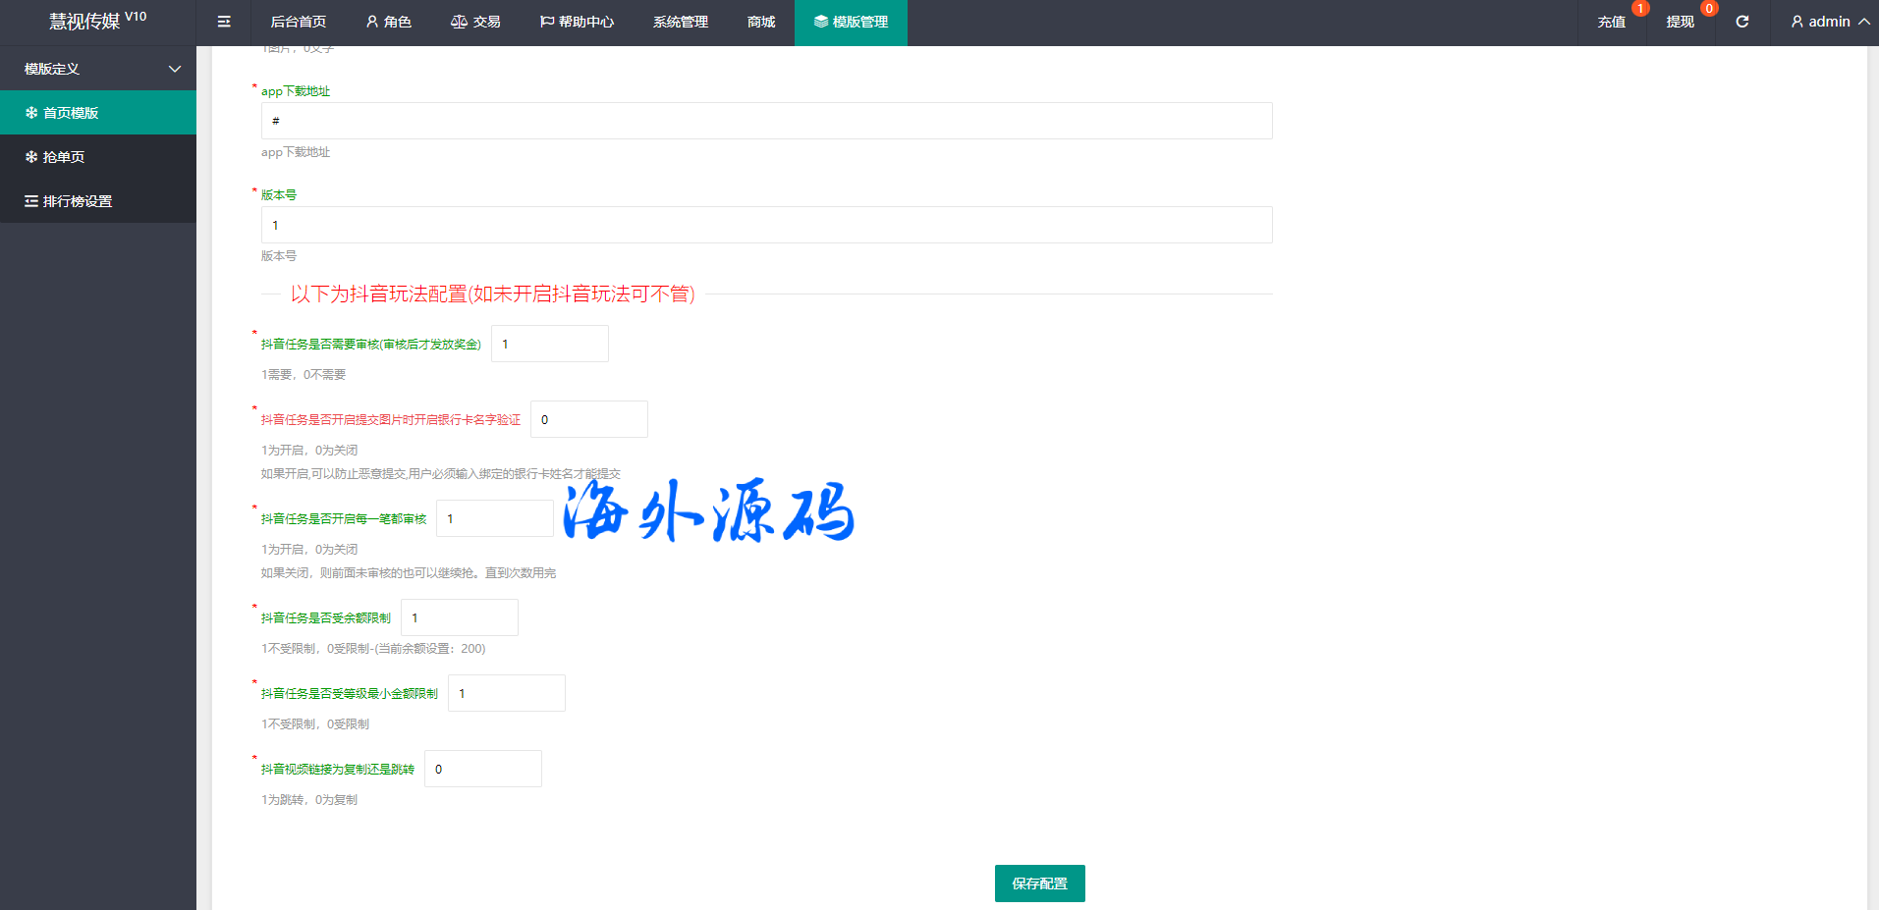Viewport: 1879px width, 910px height.
Task: Click the 抖音视频链接为复制还是跳转 value field
Action: (x=482, y=769)
